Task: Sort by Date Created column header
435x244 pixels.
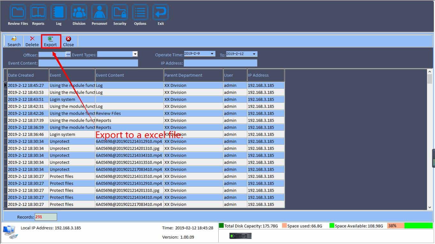Action: 28,75
